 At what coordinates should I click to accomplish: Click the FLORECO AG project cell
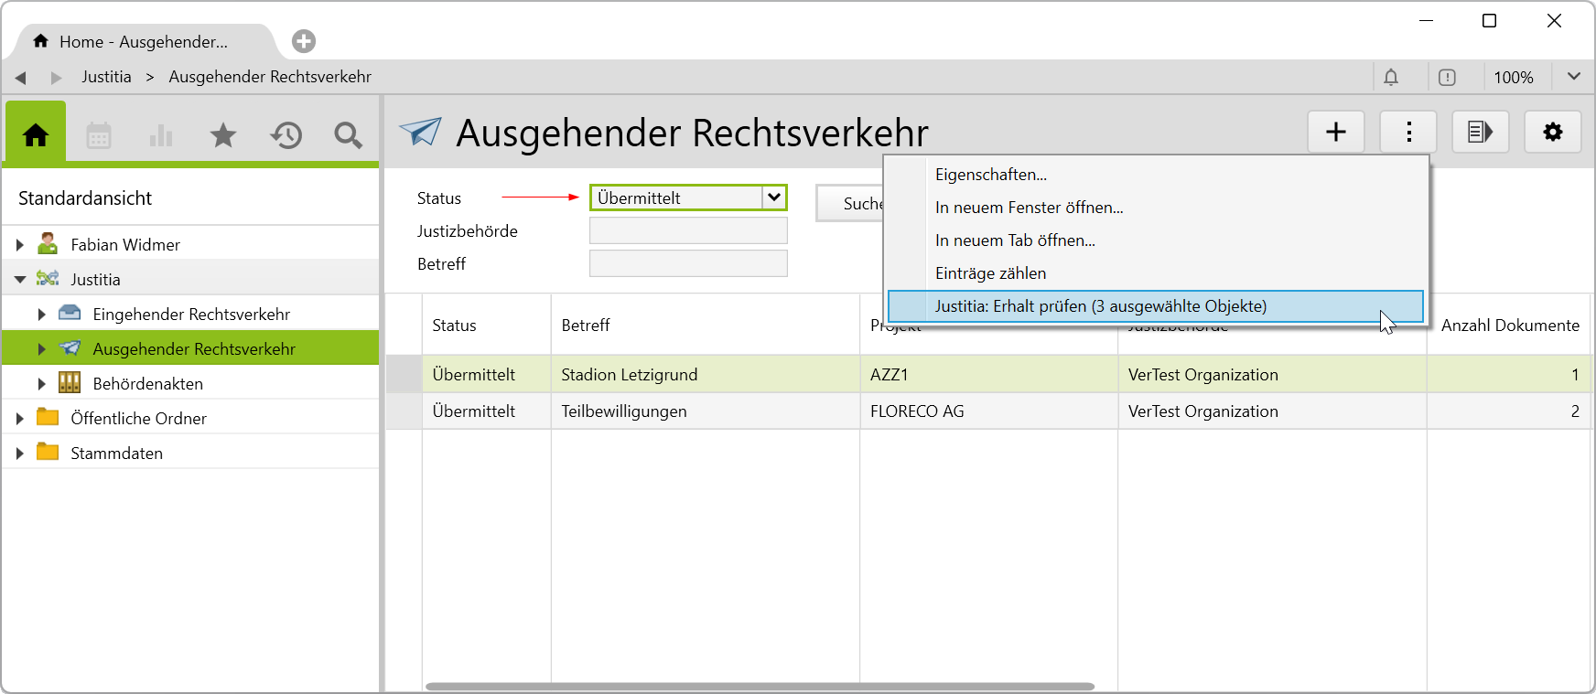988,411
